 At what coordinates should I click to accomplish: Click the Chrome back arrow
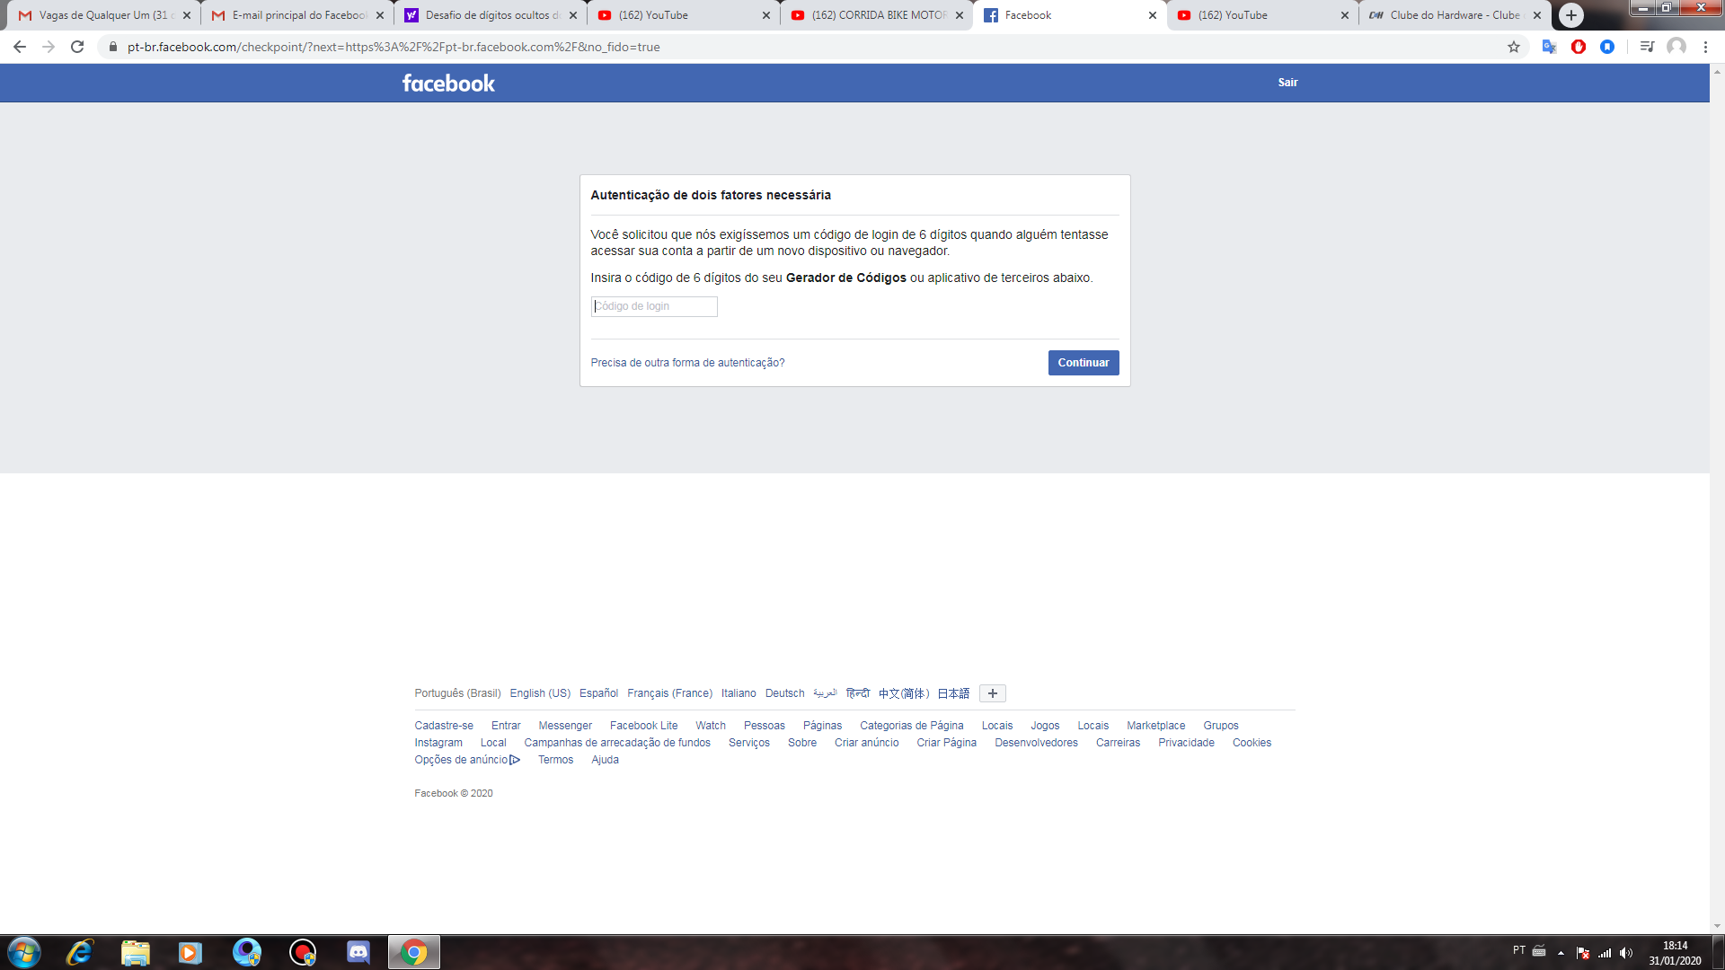point(20,47)
